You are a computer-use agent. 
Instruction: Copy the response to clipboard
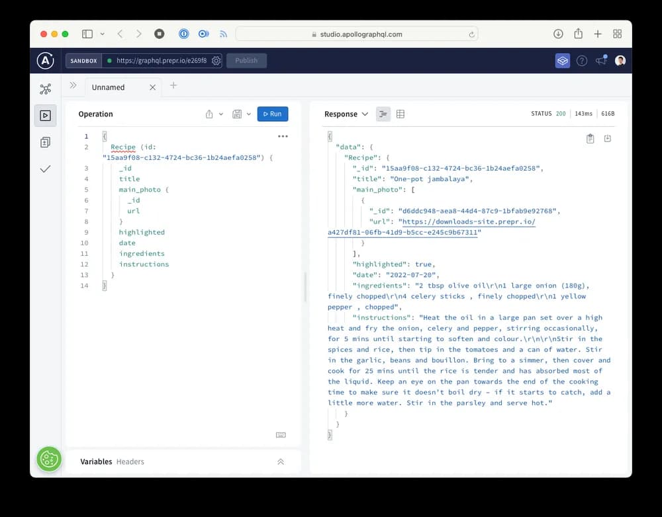591,138
